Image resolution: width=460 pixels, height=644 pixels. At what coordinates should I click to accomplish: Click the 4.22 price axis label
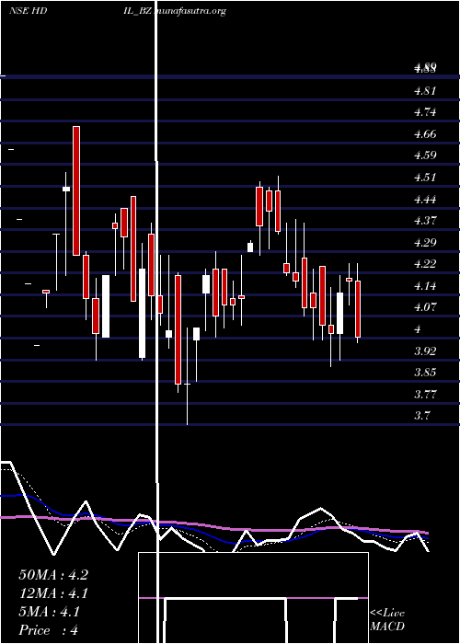coord(425,264)
